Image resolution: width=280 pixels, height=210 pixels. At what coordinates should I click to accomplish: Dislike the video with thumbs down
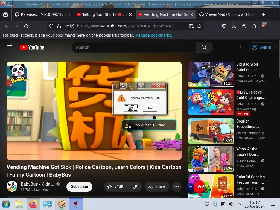click(134, 186)
